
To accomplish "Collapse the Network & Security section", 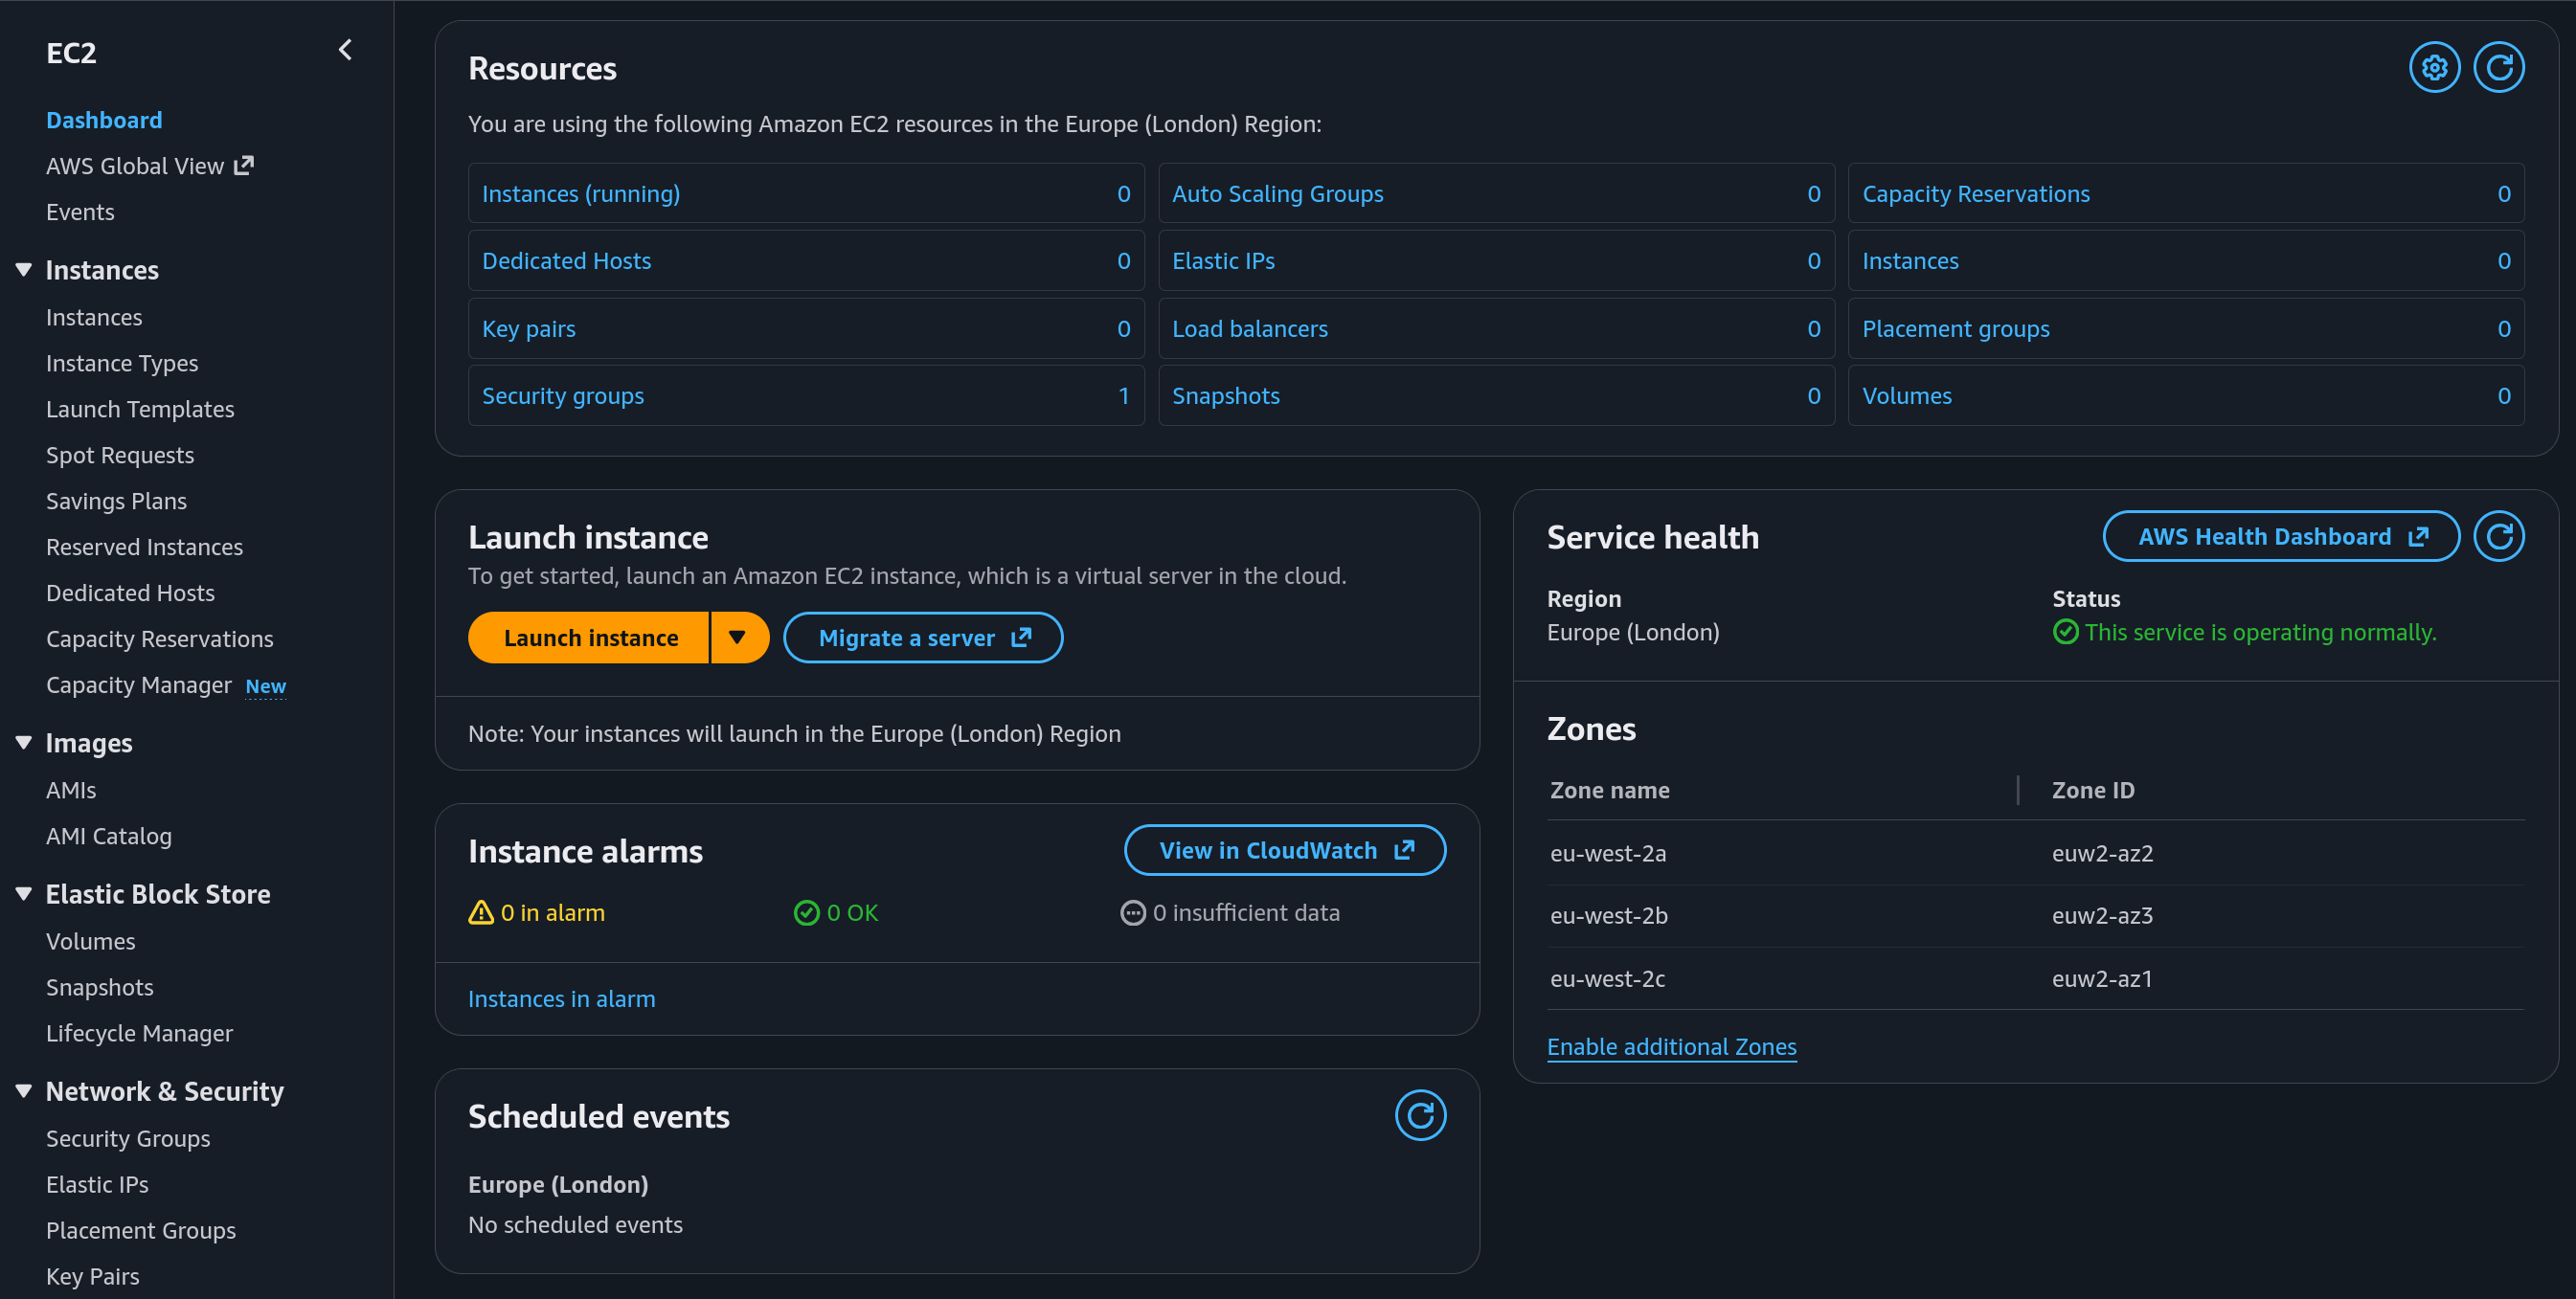I will coord(24,1091).
